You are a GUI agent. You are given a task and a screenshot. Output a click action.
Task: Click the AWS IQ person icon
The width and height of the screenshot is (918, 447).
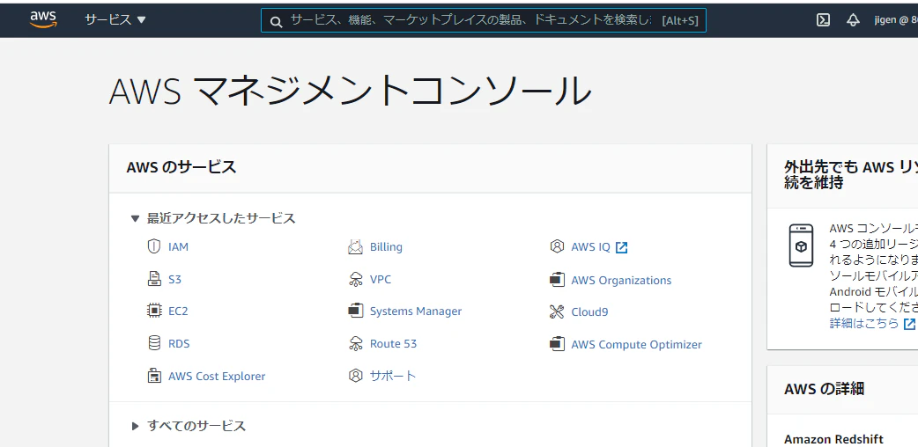pos(557,246)
